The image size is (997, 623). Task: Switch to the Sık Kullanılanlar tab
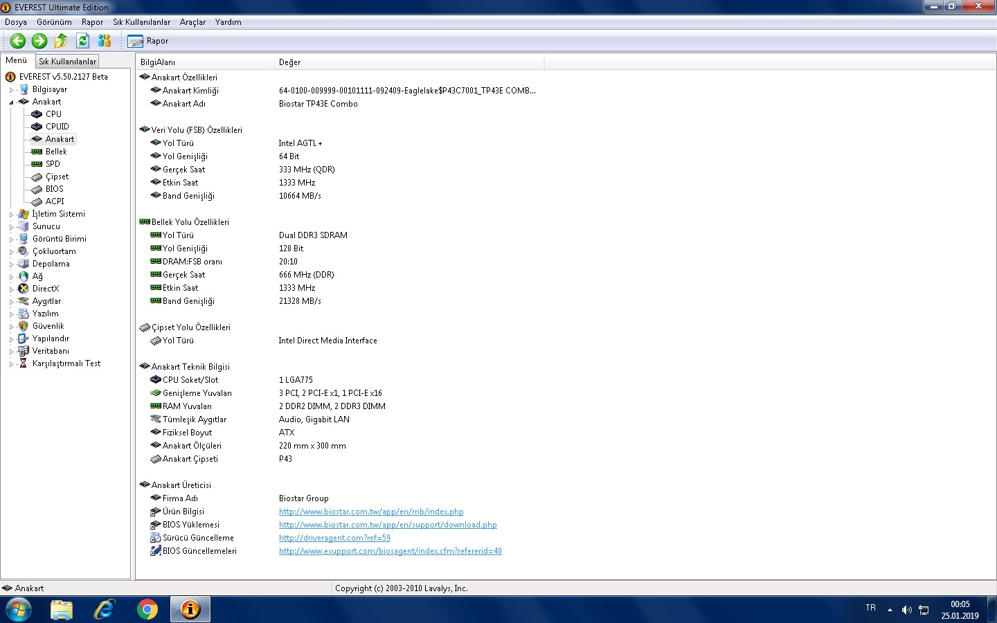(x=67, y=62)
